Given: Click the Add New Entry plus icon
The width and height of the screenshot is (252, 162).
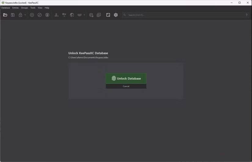Looking at the screenshot, I should point(32,15).
